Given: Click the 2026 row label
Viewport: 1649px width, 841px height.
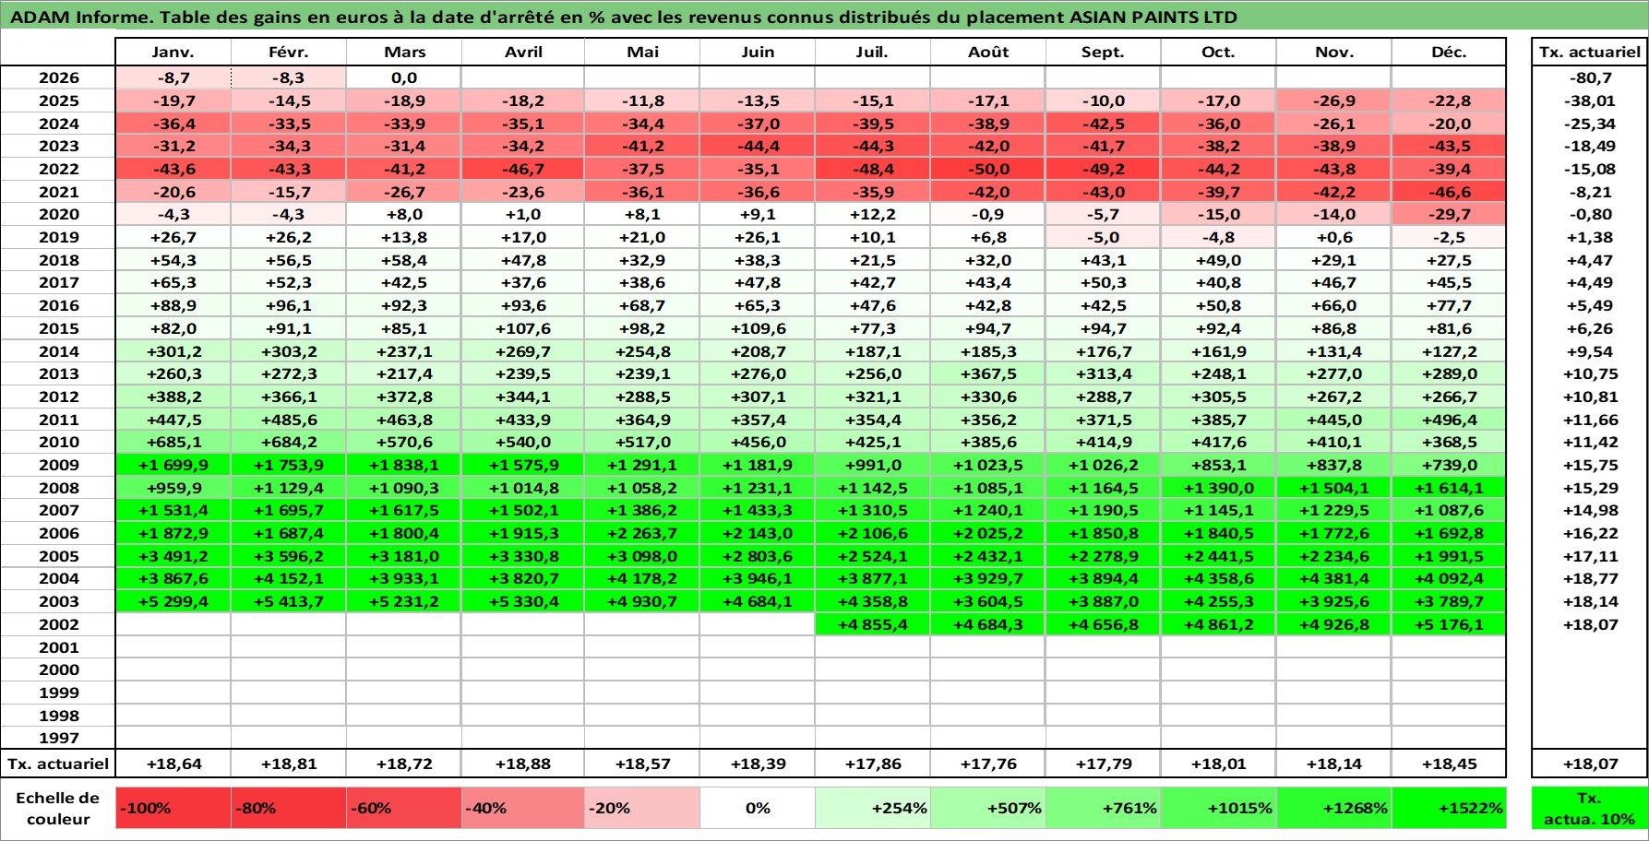Looking at the screenshot, I should coord(58,77).
